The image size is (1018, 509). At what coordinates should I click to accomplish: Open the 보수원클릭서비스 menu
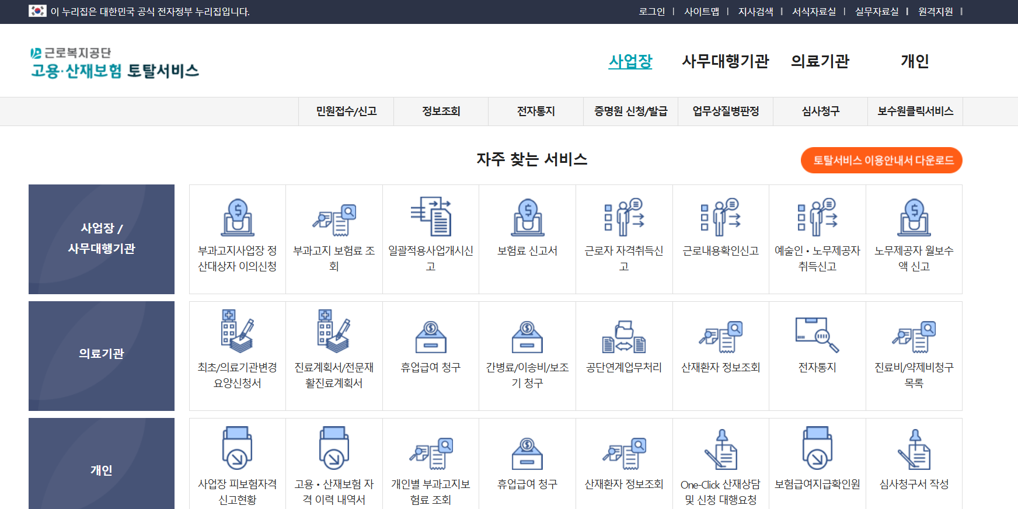point(915,111)
